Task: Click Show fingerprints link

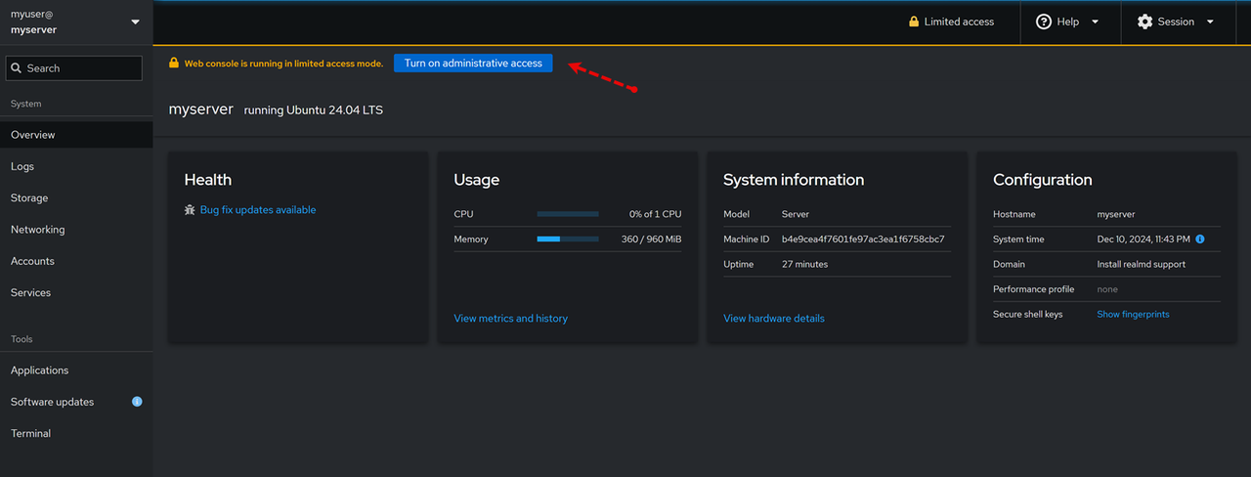Action: point(1133,315)
